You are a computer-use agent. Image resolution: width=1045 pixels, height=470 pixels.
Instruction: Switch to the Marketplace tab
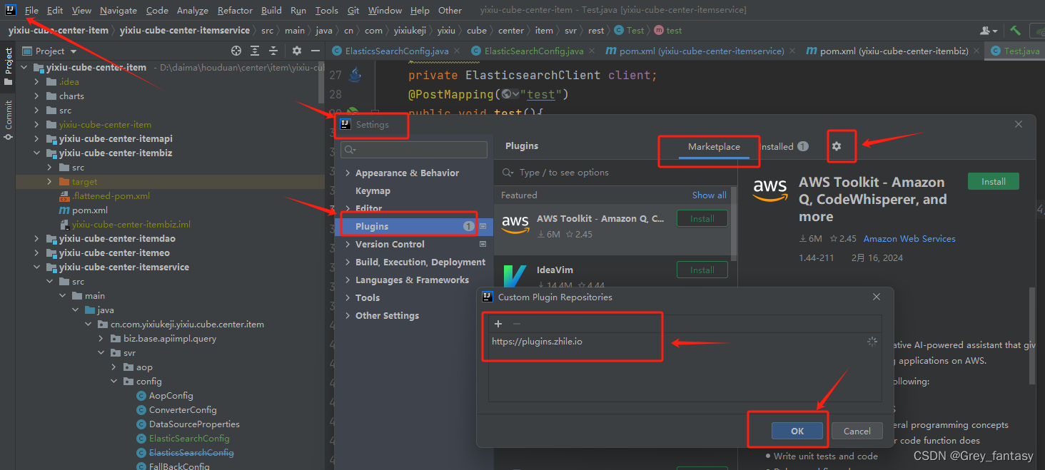coord(714,146)
